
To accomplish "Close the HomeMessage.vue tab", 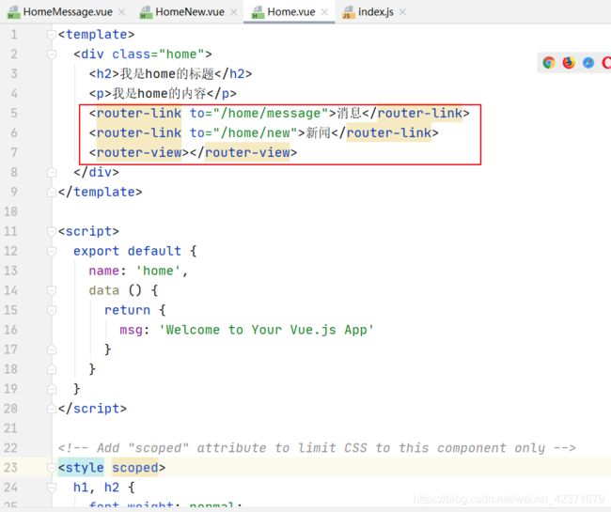I will [122, 12].
